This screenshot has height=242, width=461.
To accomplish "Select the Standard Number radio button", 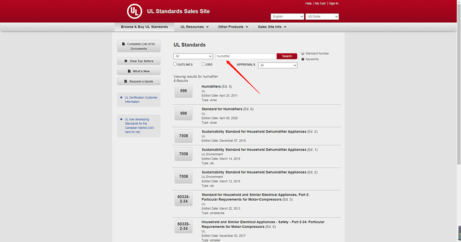I will 303,53.
